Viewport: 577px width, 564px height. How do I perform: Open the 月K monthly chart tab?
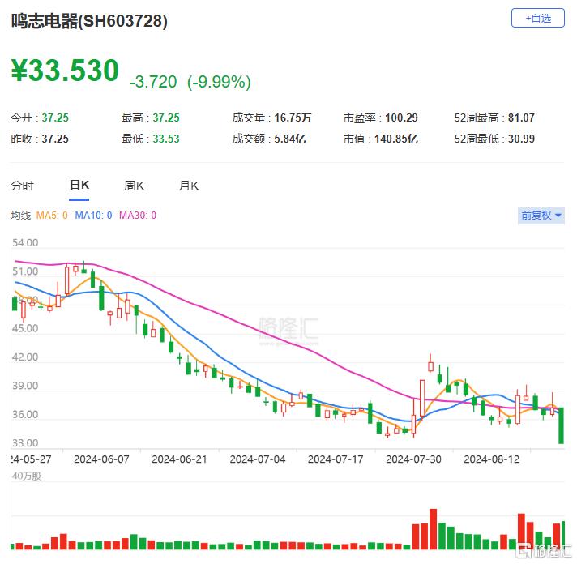[189, 186]
